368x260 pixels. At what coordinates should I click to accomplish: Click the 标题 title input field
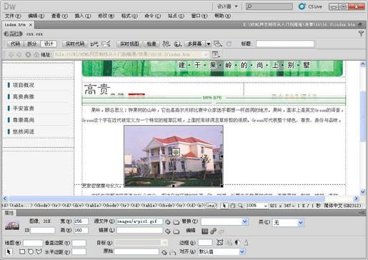tap(285, 44)
